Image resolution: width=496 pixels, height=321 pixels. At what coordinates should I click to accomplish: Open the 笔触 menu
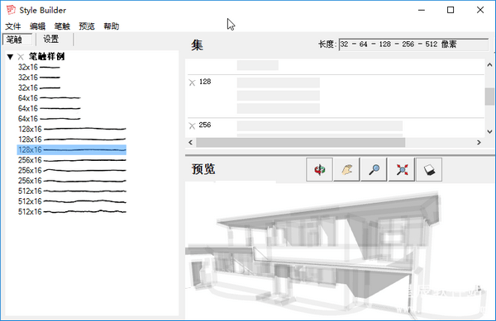coord(62,26)
